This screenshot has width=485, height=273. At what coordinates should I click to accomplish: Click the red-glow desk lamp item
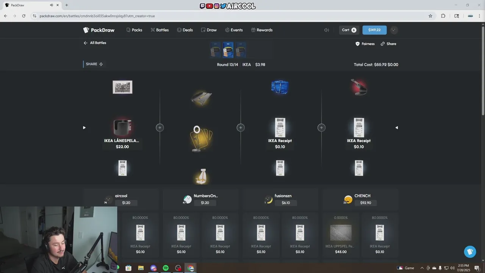358,87
